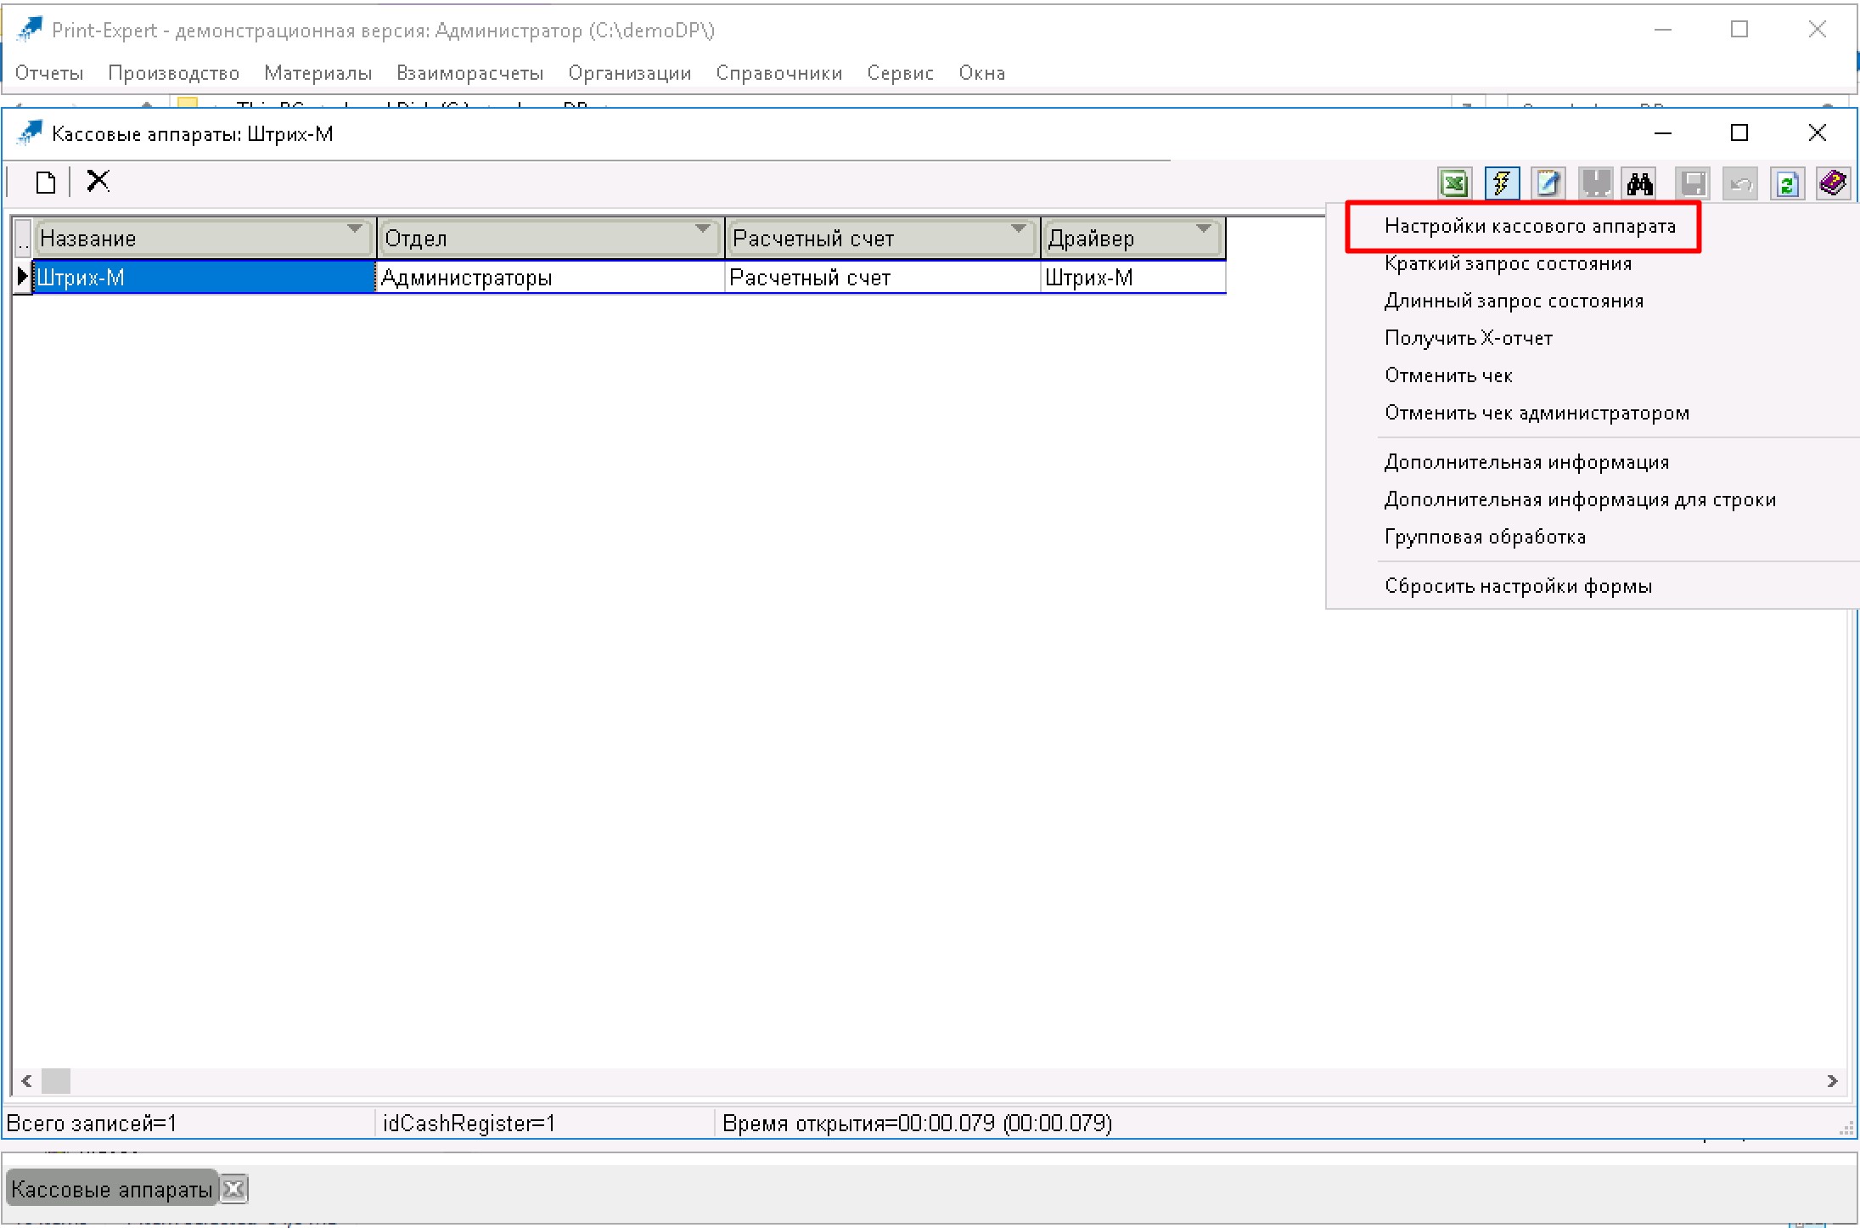Open the Драйвер column filter dropdown

[1203, 228]
